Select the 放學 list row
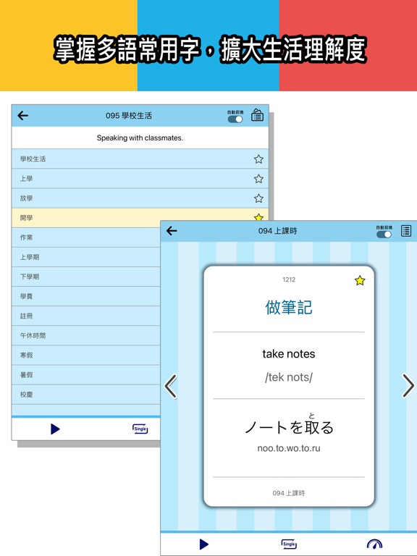The image size is (417, 556). (x=140, y=198)
